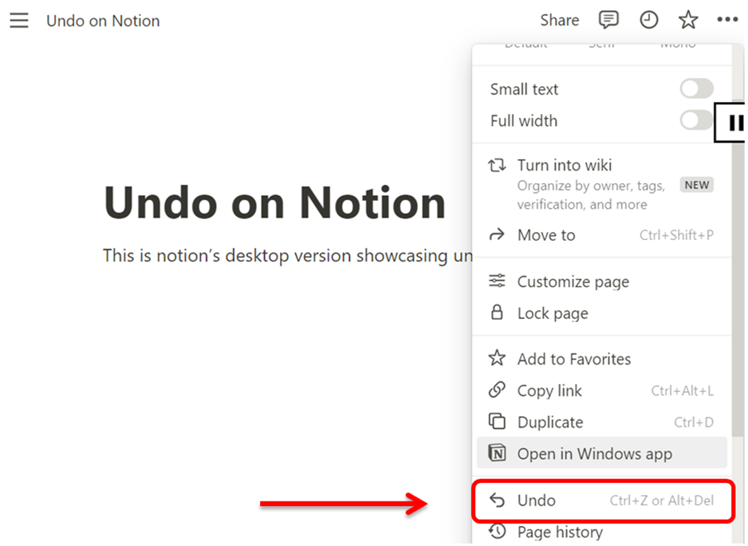Toggle the Small text switch
This screenshot has height=546, width=748.
click(696, 88)
